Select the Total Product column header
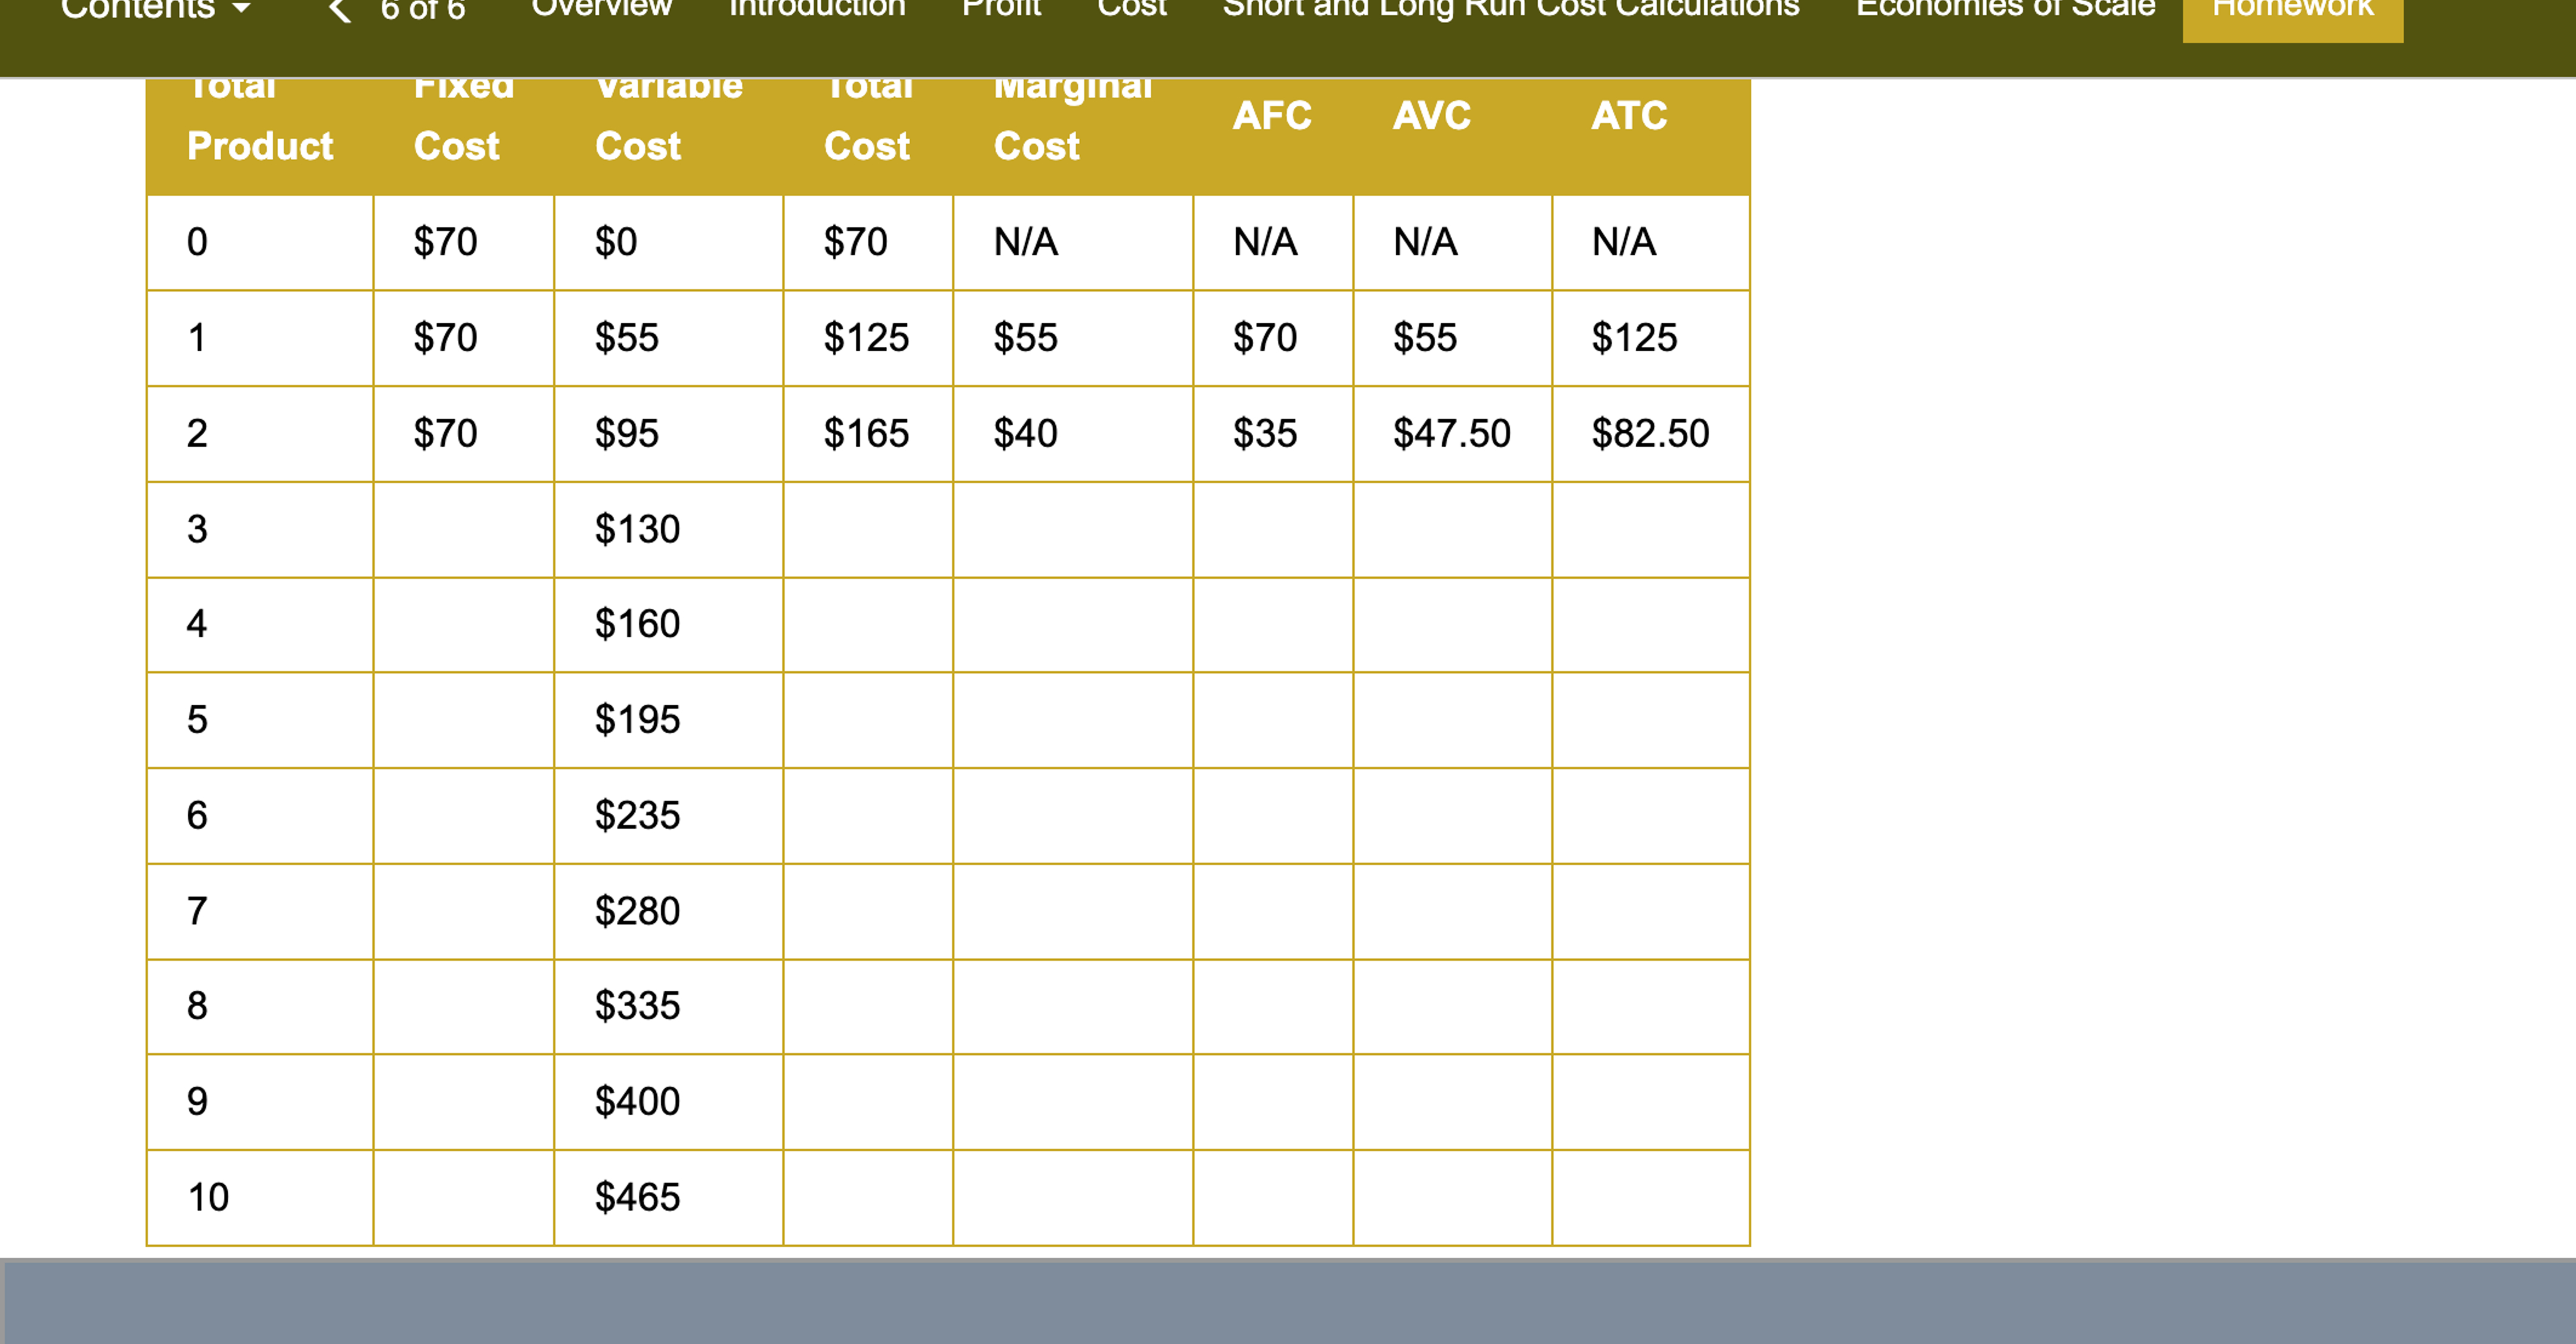Screen dimensions: 2576x1344 [260, 116]
